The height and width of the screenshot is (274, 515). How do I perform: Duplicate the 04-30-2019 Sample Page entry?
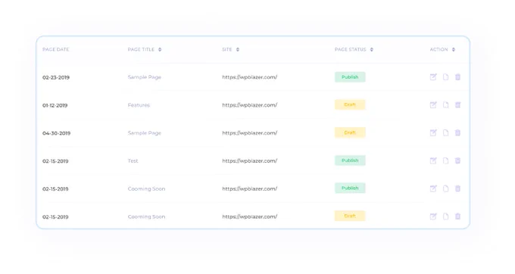[445, 132]
